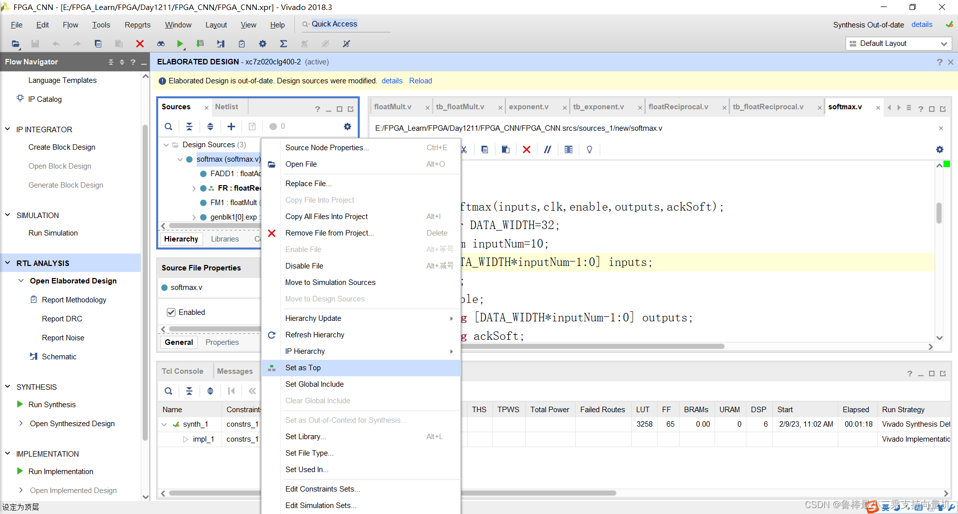Collapse the Design Sources tree folder
The image size is (958, 514).
166,145
